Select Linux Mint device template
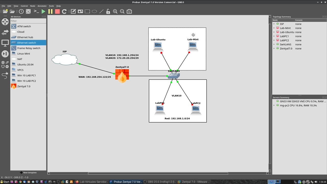Image resolution: width=327 pixels, height=184 pixels. coord(28,54)
